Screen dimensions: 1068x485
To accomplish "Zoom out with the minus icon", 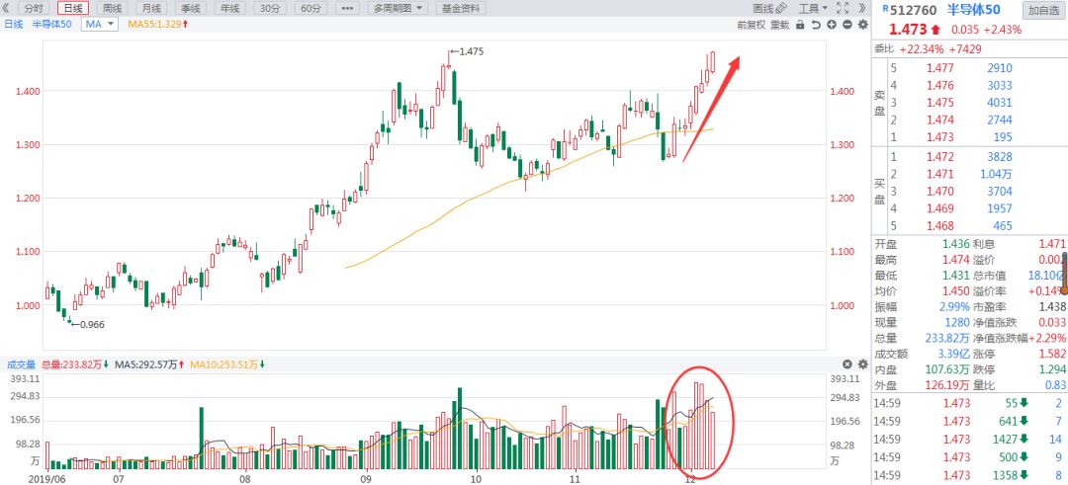I will [847, 25].
